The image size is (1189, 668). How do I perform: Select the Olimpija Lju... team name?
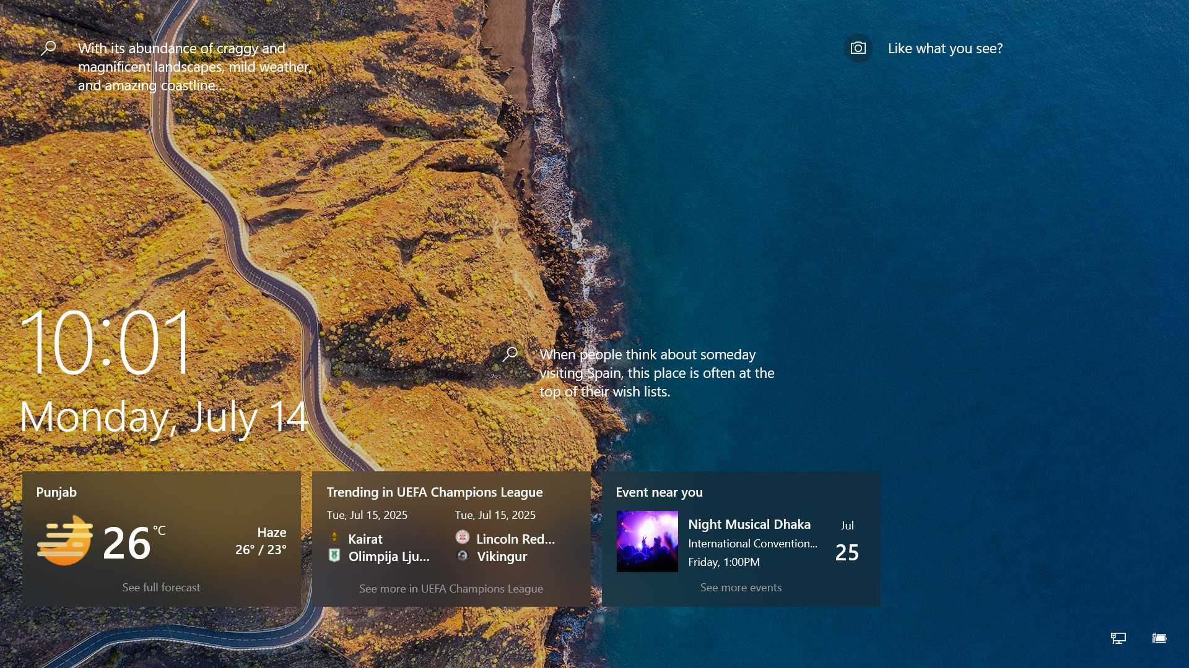(389, 556)
